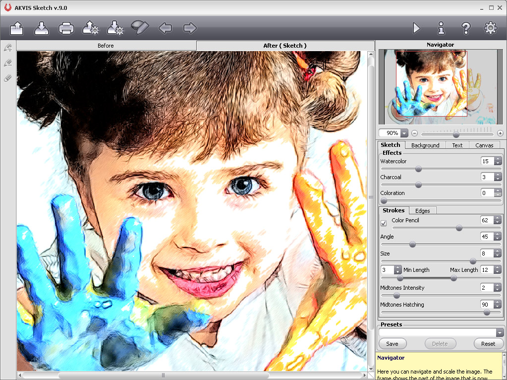The height and width of the screenshot is (380, 507).
Task: Click the Reset button
Action: point(488,343)
